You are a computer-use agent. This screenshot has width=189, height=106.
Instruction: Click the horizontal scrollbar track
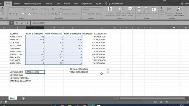152,98
